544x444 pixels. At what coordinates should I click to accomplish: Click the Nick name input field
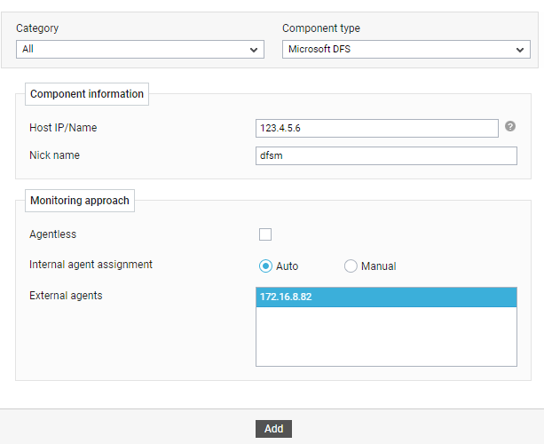(387, 156)
